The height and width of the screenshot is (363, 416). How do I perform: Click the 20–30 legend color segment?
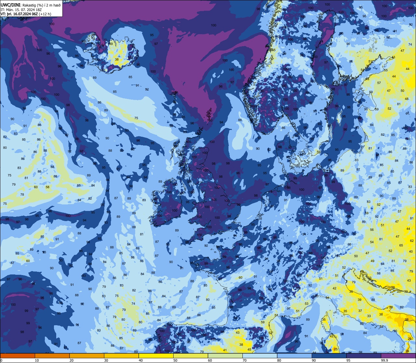coord(86,356)
